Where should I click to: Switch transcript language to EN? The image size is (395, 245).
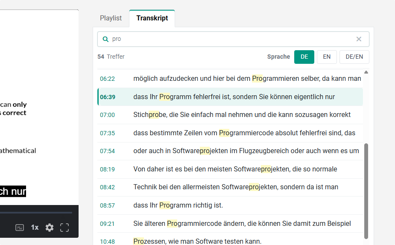coord(327,57)
